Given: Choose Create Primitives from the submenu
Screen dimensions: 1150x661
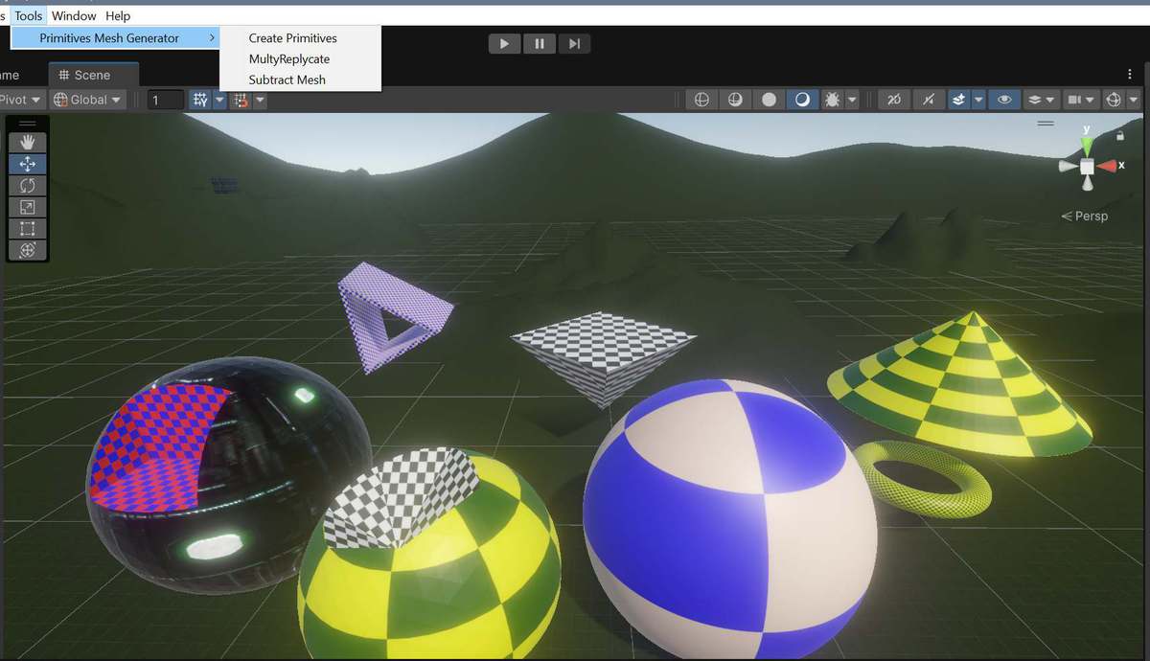Looking at the screenshot, I should pyautogui.click(x=292, y=38).
